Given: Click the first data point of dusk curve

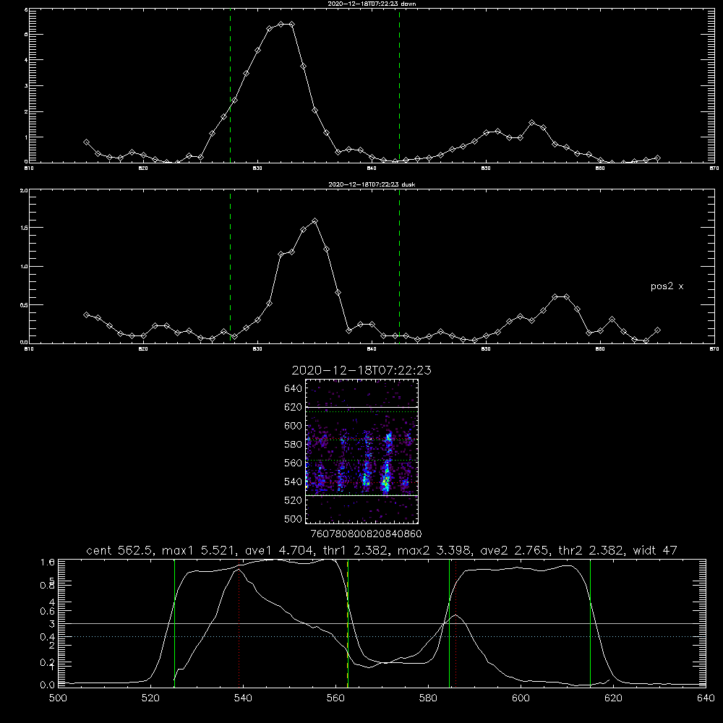Looking at the screenshot, I should point(86,315).
